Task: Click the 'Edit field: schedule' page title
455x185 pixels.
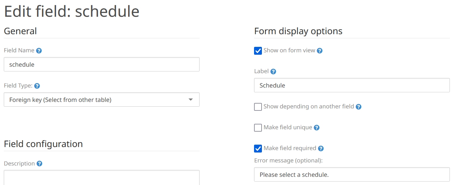Action: (72, 12)
